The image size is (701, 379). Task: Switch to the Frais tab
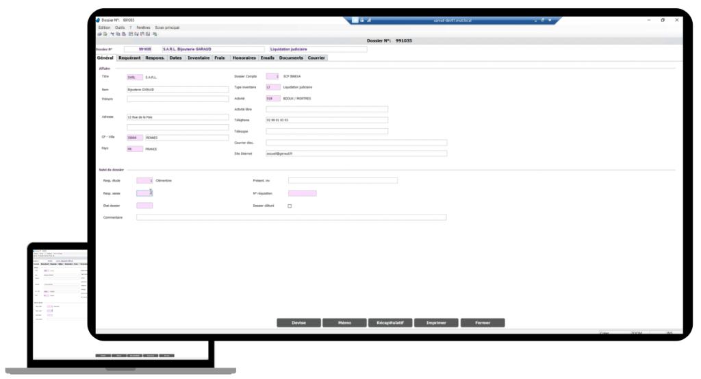click(220, 58)
